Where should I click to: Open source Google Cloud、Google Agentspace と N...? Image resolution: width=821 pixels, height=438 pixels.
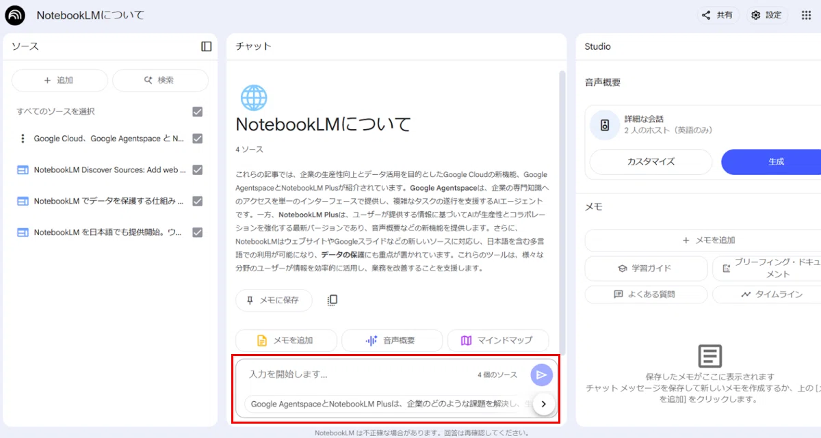(109, 138)
